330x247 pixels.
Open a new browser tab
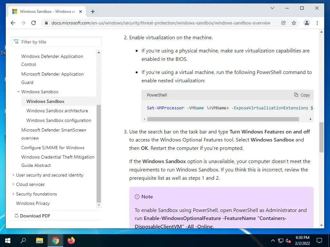(x=92, y=12)
